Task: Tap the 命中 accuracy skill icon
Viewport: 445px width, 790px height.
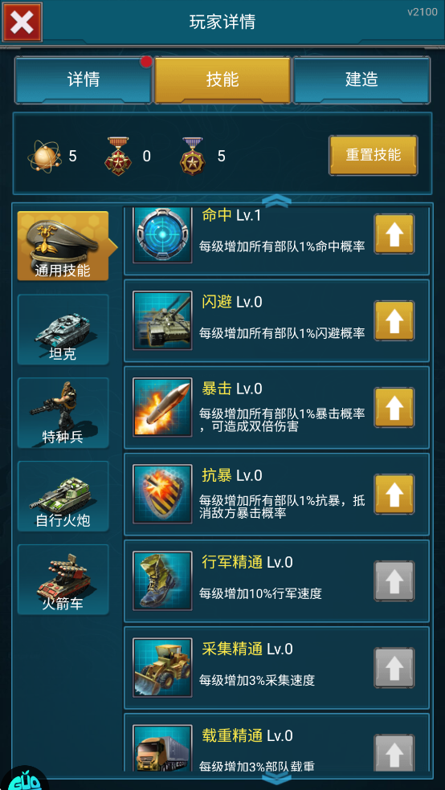Action: point(162,234)
